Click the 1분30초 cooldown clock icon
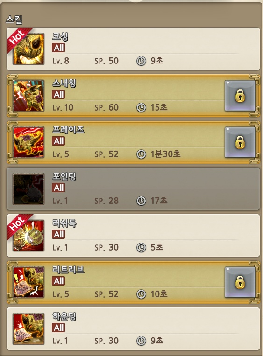The height and width of the screenshot is (356, 263). [x=141, y=154]
